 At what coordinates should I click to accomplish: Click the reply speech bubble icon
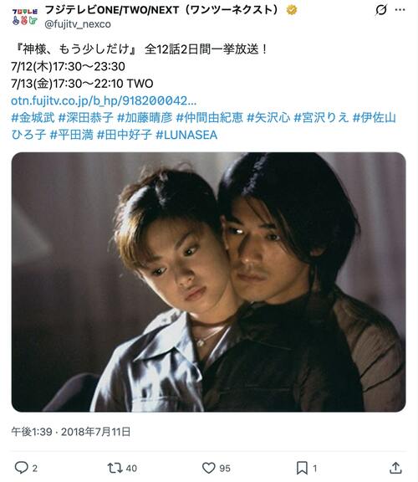(x=21, y=468)
